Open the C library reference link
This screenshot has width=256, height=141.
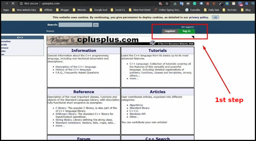(x=61, y=108)
